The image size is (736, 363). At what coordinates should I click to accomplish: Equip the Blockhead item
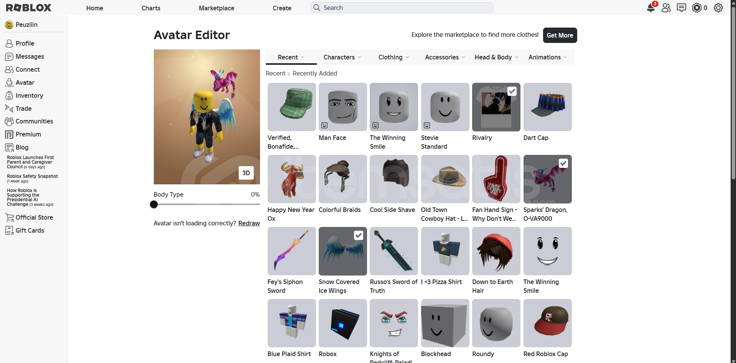[x=445, y=323]
